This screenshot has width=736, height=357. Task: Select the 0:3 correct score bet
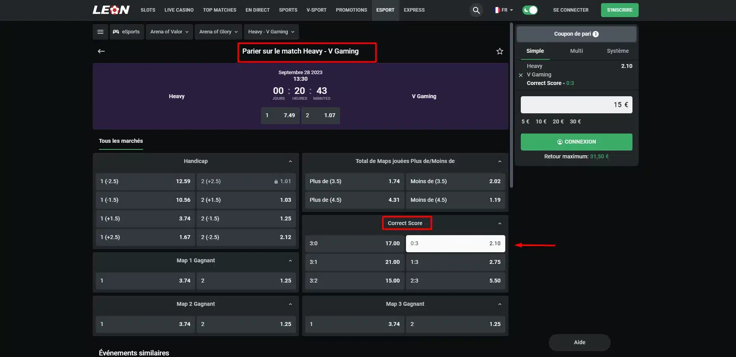pos(455,244)
